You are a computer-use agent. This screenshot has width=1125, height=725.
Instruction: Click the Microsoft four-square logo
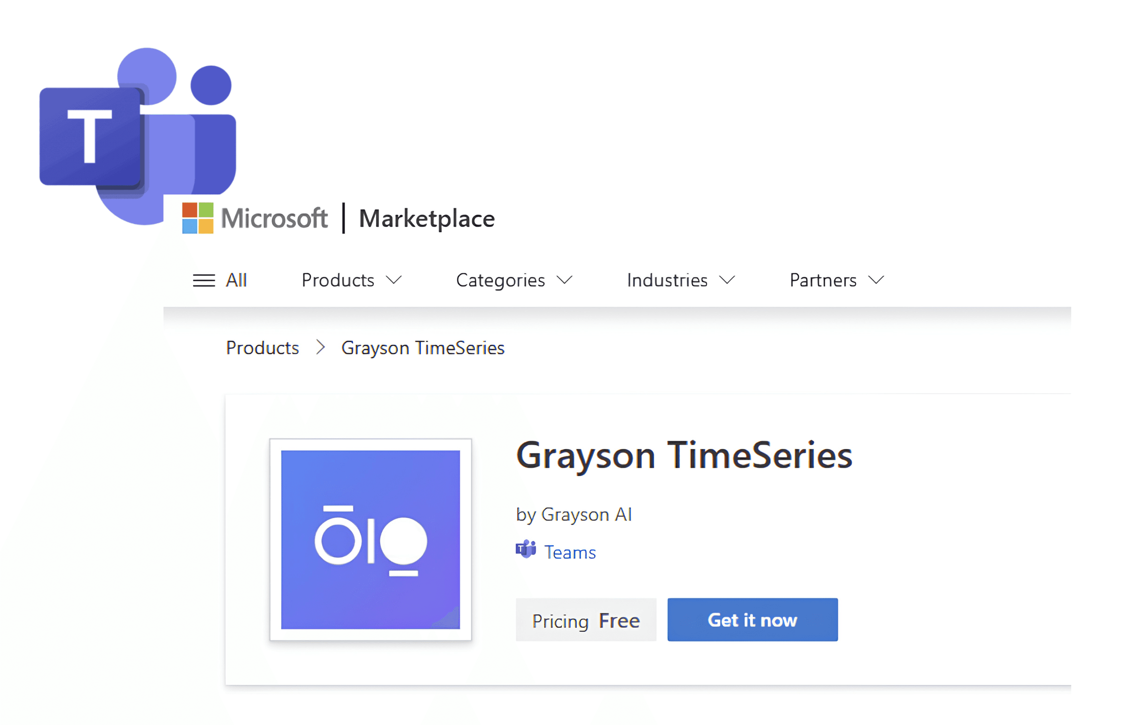pyautogui.click(x=198, y=218)
